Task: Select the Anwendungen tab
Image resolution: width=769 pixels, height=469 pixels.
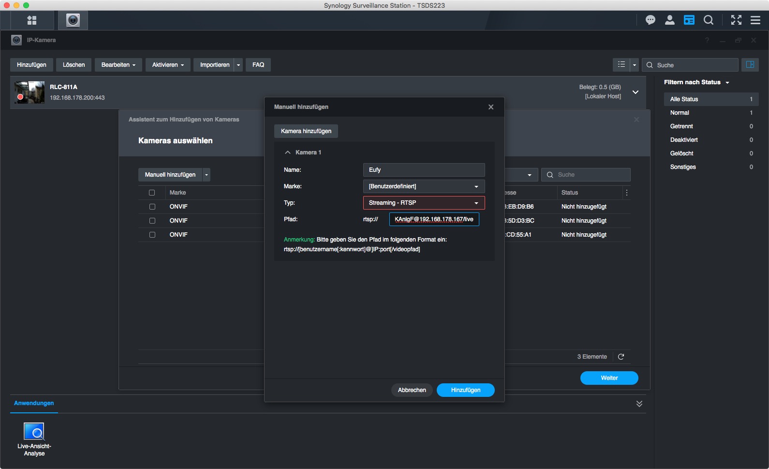Action: [34, 403]
